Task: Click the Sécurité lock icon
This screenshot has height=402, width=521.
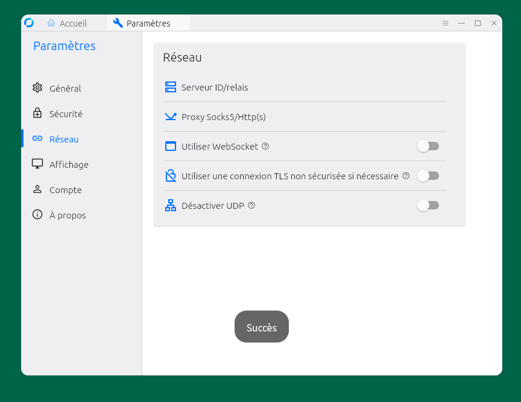Action: pyautogui.click(x=37, y=113)
